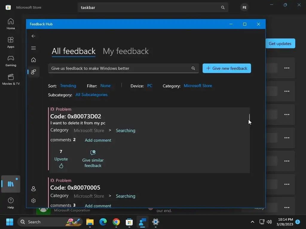This screenshot has height=229, width=306.
Task: Open Feedback Hub home page
Action: pyautogui.click(x=33, y=60)
